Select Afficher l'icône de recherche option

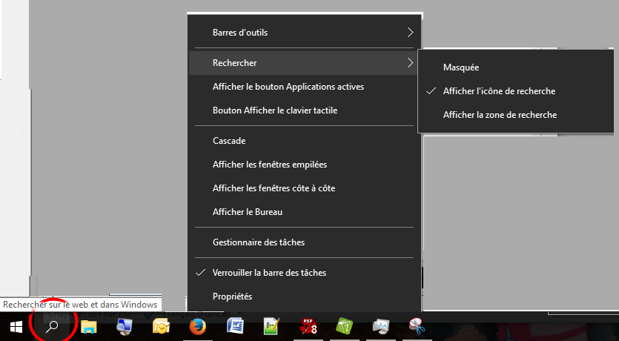pyautogui.click(x=499, y=91)
